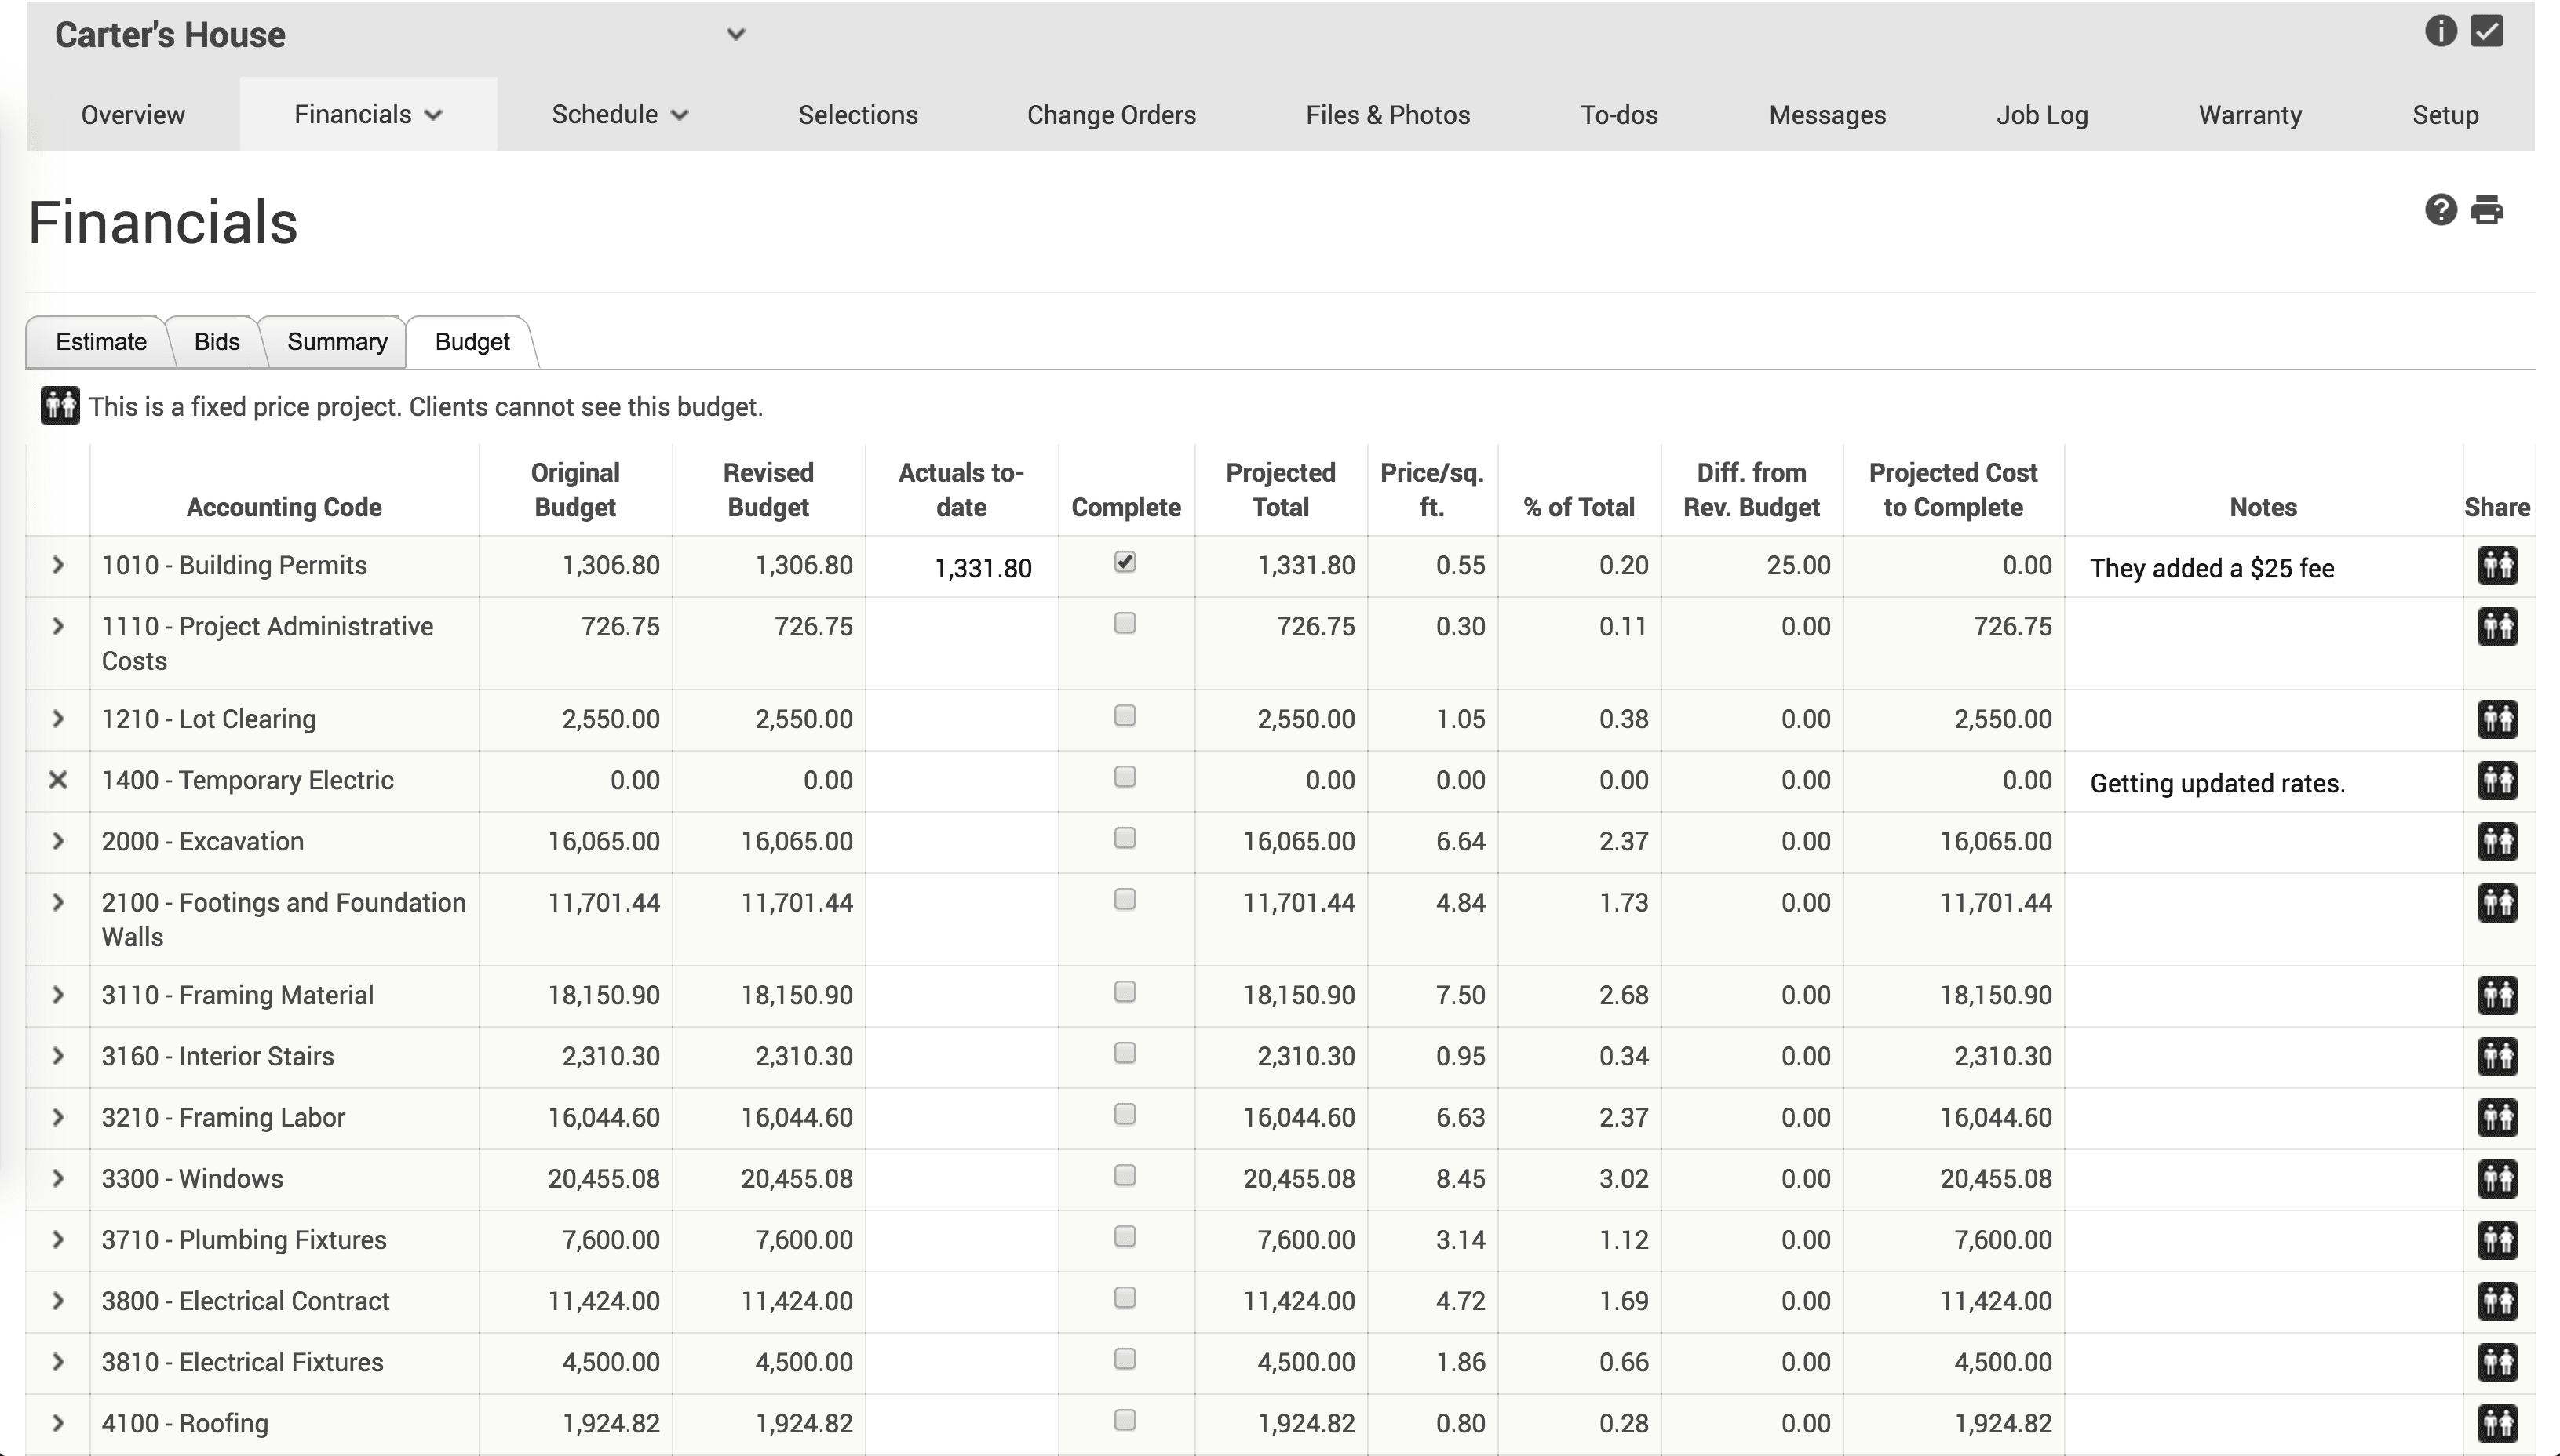The height and width of the screenshot is (1456, 2560).
Task: Open the Carter's House job selector dropdown
Action: pyautogui.click(x=737, y=33)
